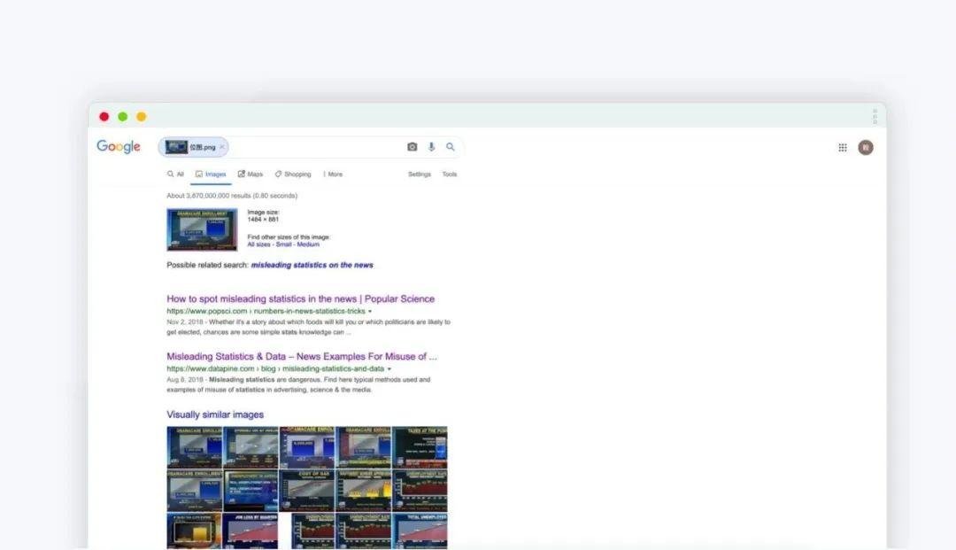956x550 pixels.
Task: Expand the More search categories menu
Action: (333, 174)
